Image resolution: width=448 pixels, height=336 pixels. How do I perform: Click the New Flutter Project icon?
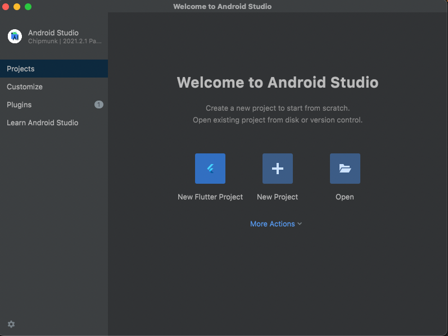point(210,169)
